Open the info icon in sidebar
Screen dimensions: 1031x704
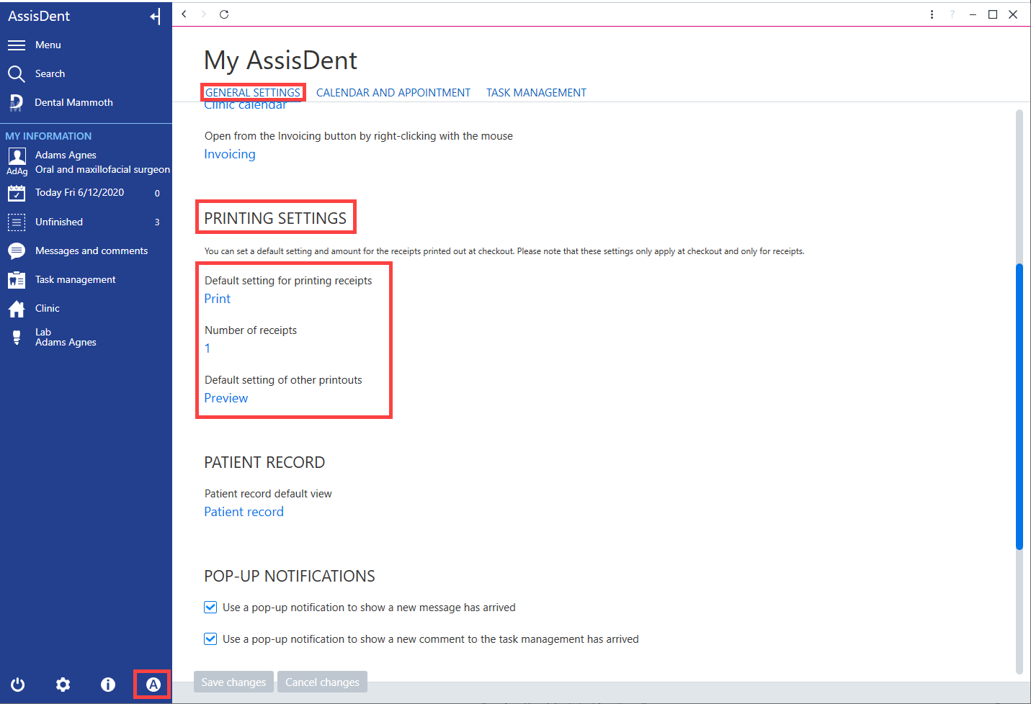(x=108, y=685)
